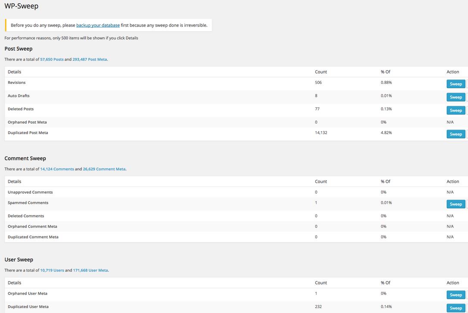
Task: Click the 0.14% percentage value
Action: (x=386, y=307)
